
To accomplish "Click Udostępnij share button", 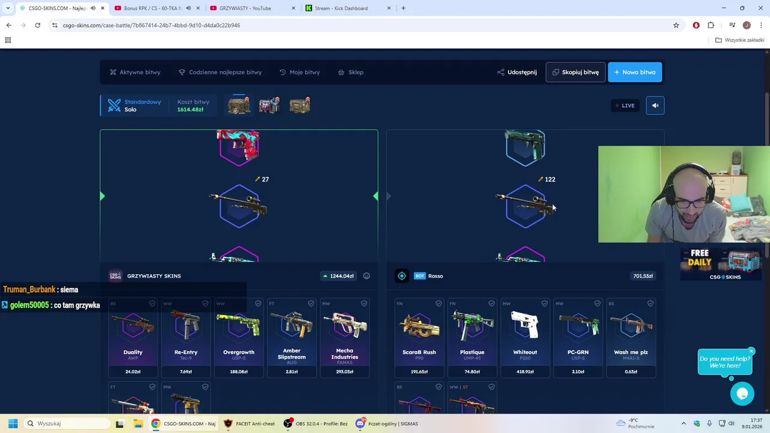I will pos(517,72).
